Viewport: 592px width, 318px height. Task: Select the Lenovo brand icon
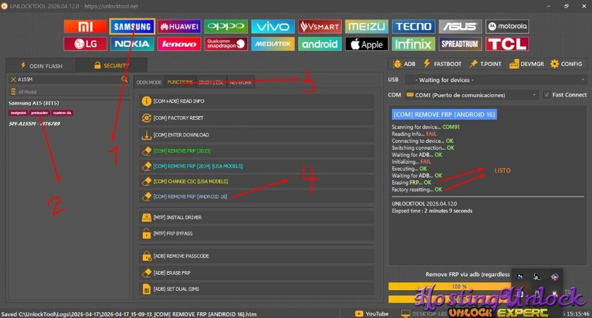(x=179, y=44)
